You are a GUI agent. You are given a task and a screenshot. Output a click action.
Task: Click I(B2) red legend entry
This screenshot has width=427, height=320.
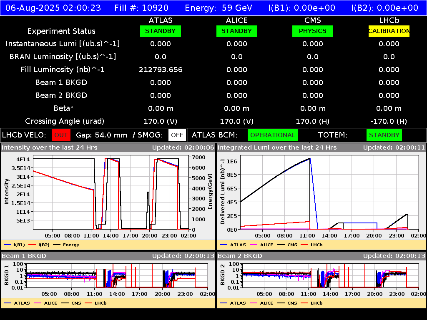[39, 245]
